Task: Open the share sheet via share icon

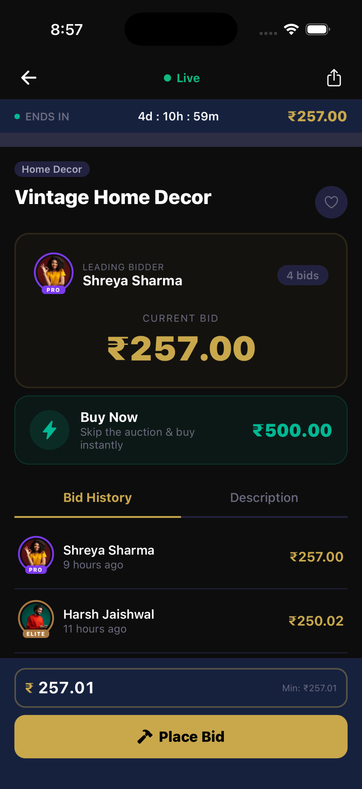Action: (334, 78)
